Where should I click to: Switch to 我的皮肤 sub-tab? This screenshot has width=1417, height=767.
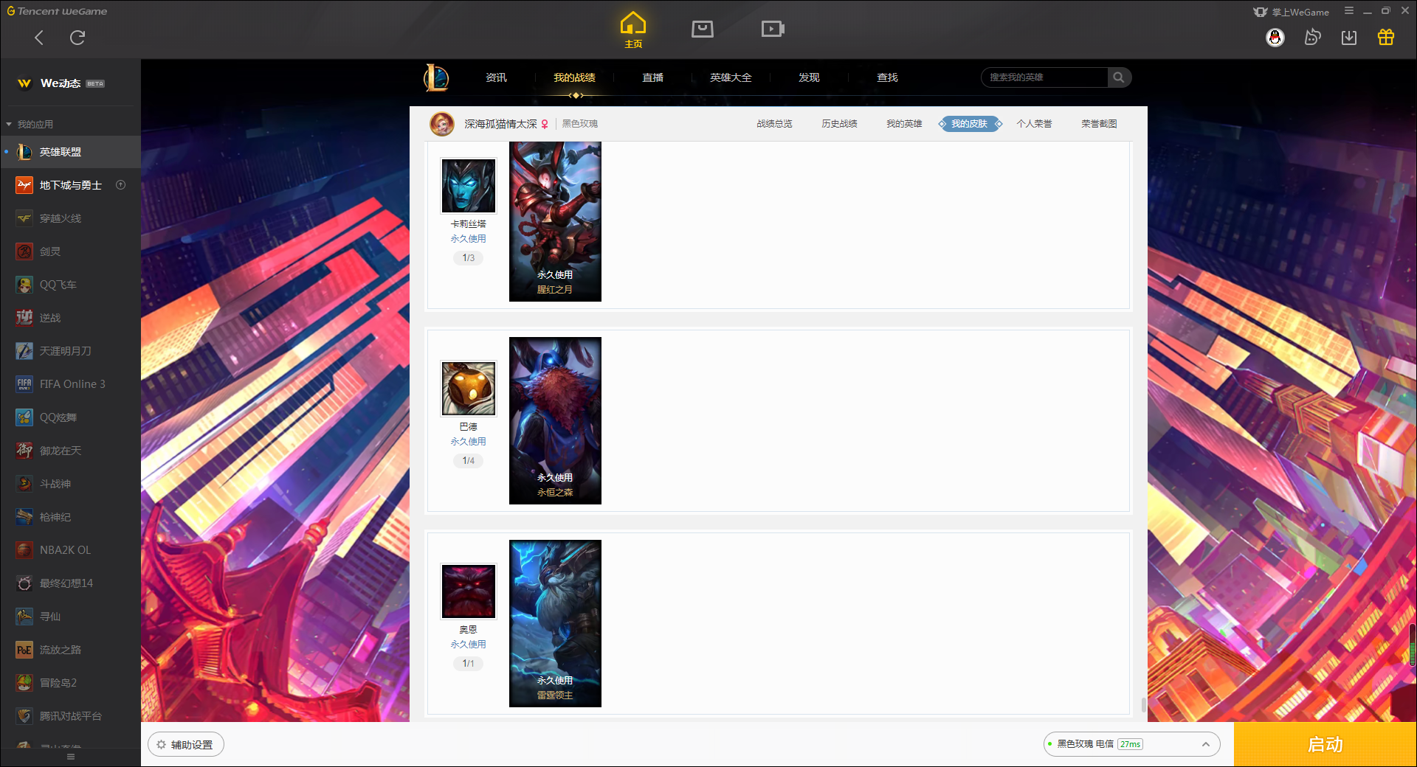[x=969, y=124]
